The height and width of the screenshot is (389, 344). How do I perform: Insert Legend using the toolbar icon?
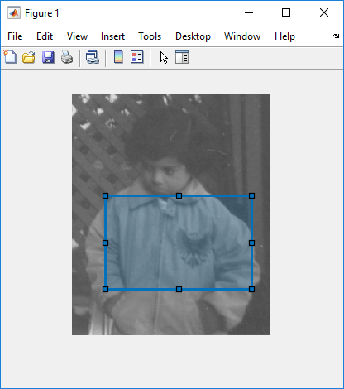137,57
